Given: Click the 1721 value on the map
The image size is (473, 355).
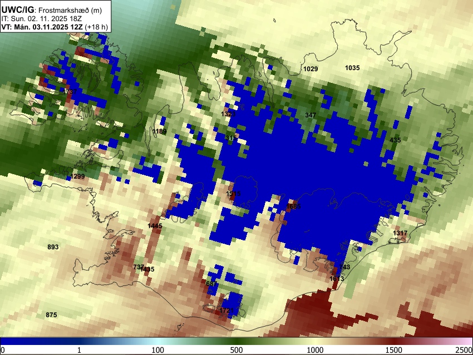Looking at the screenshot, I should point(226,310).
